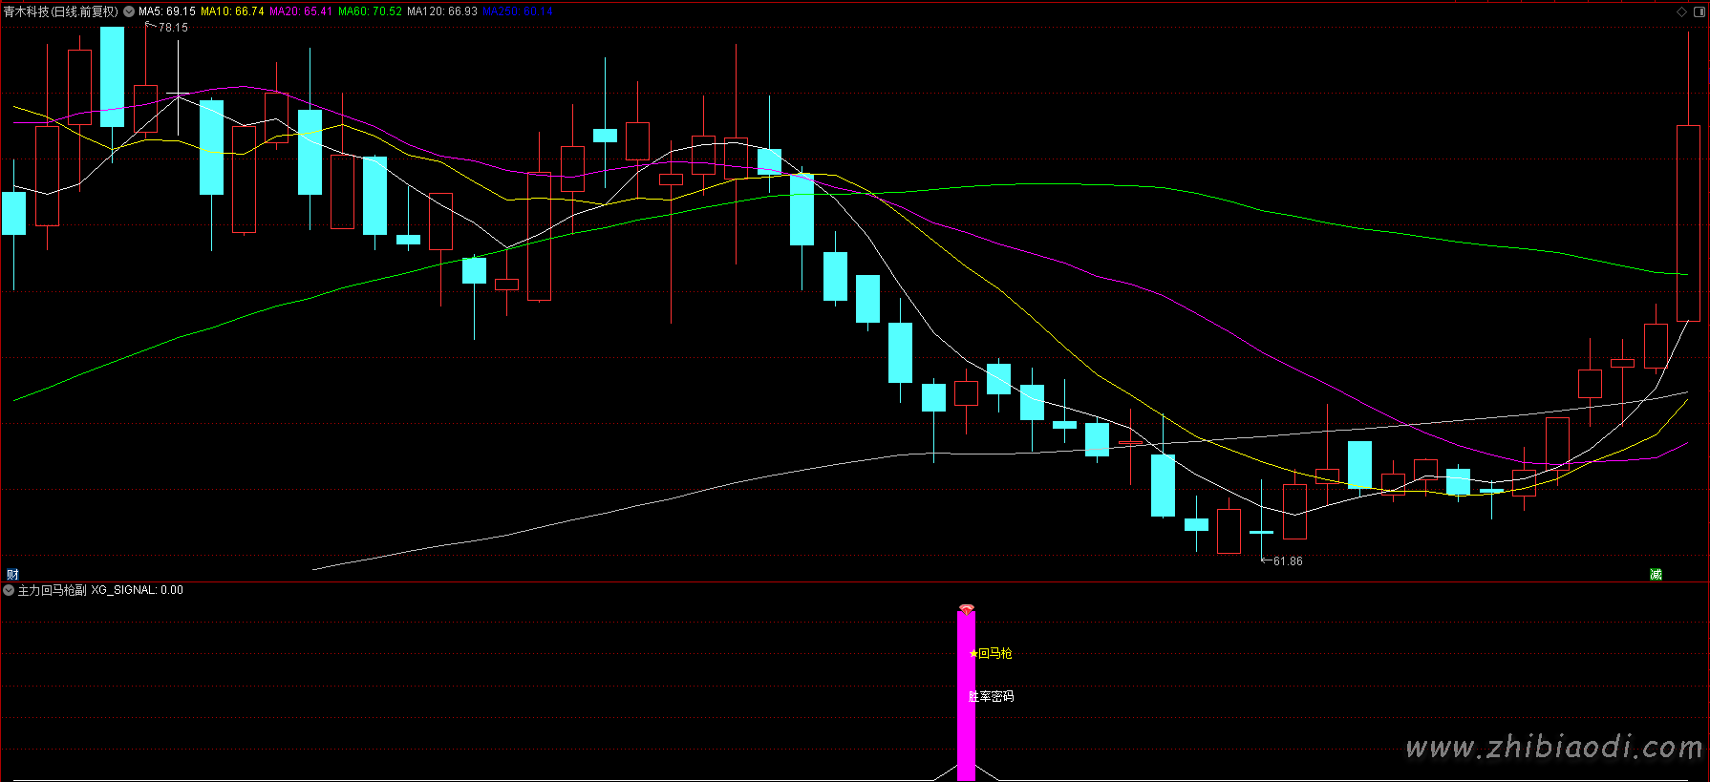Click the ★回马枪 signal label
The width and height of the screenshot is (1710, 782).
[991, 653]
